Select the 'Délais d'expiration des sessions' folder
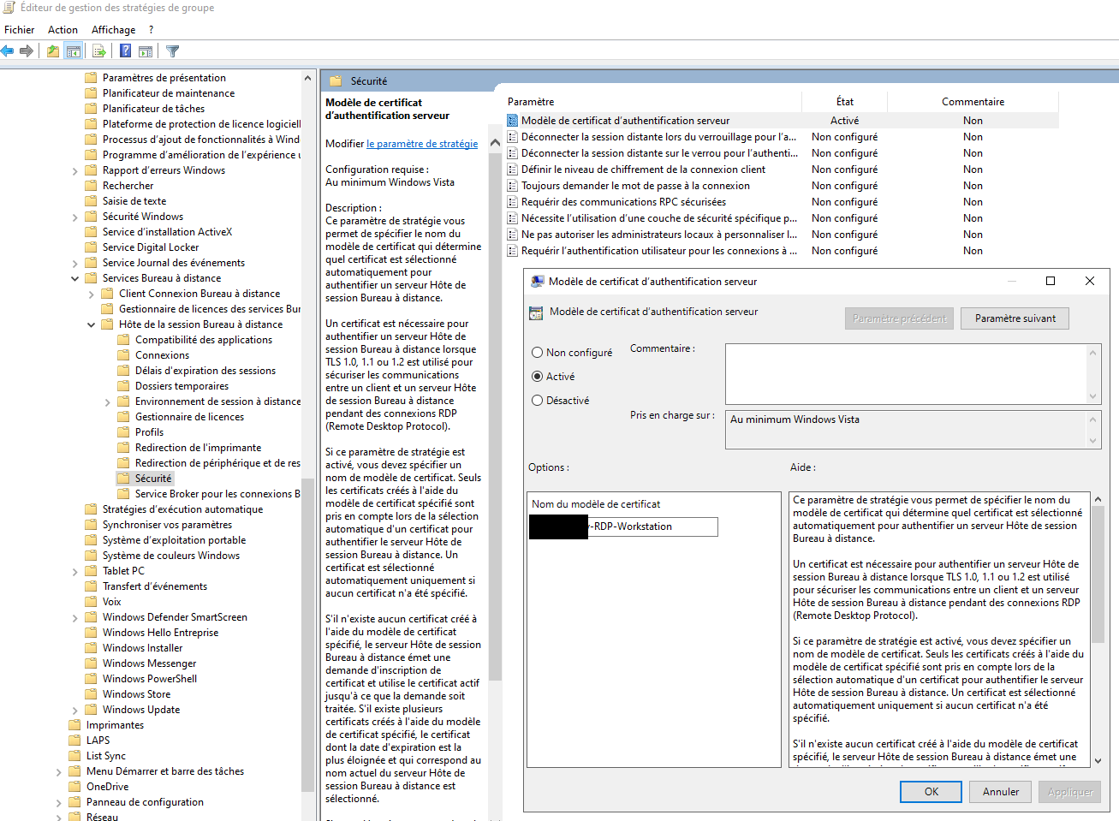 click(x=205, y=371)
